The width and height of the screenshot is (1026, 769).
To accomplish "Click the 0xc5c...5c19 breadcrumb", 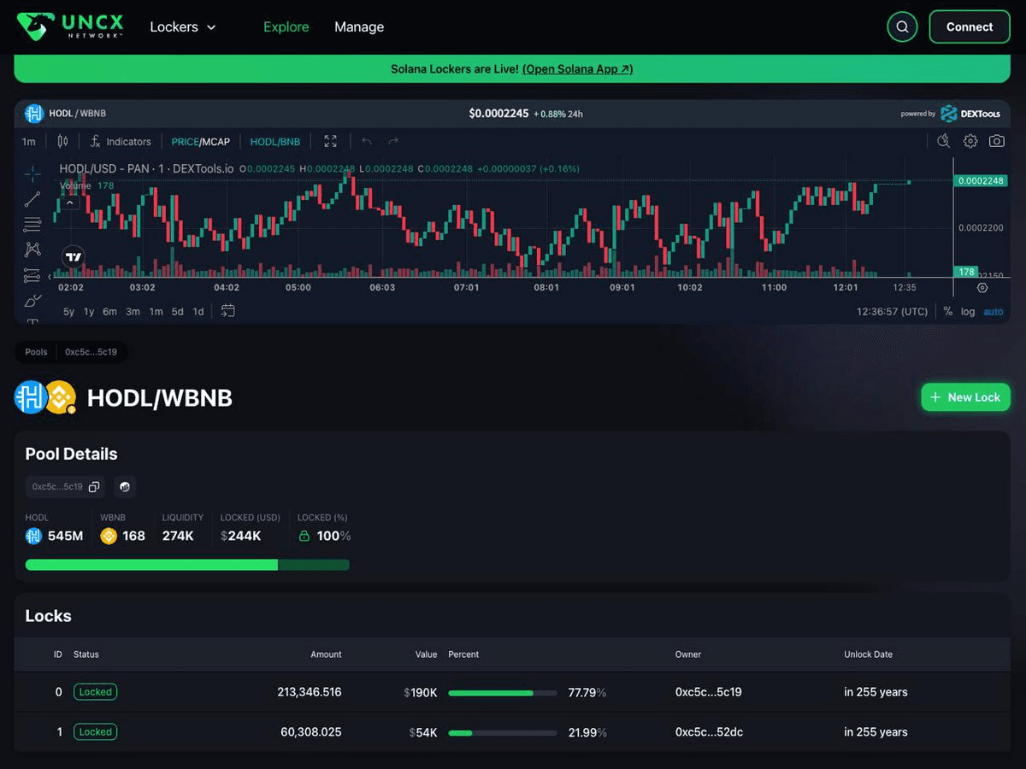I will [x=91, y=352].
